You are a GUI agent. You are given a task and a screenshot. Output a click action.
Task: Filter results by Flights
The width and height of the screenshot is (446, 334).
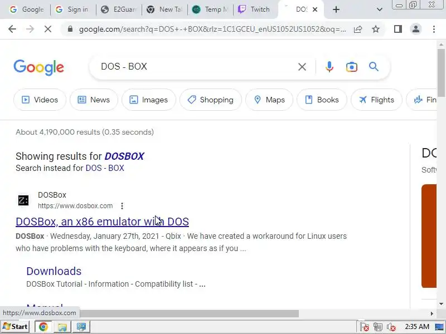[377, 100]
